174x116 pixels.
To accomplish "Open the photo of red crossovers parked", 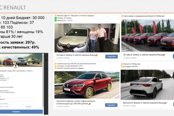I will (x=148, y=35).
